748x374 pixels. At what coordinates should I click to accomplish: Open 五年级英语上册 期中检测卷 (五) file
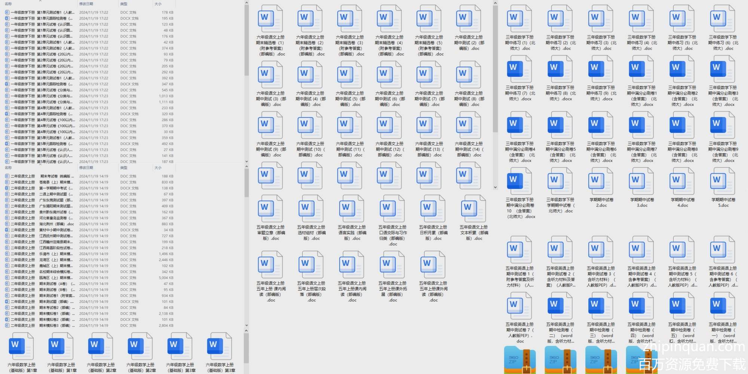point(682,306)
